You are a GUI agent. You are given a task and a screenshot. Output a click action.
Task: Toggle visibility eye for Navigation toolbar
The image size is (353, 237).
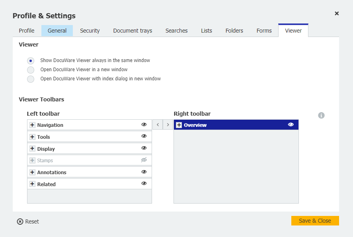click(x=144, y=124)
